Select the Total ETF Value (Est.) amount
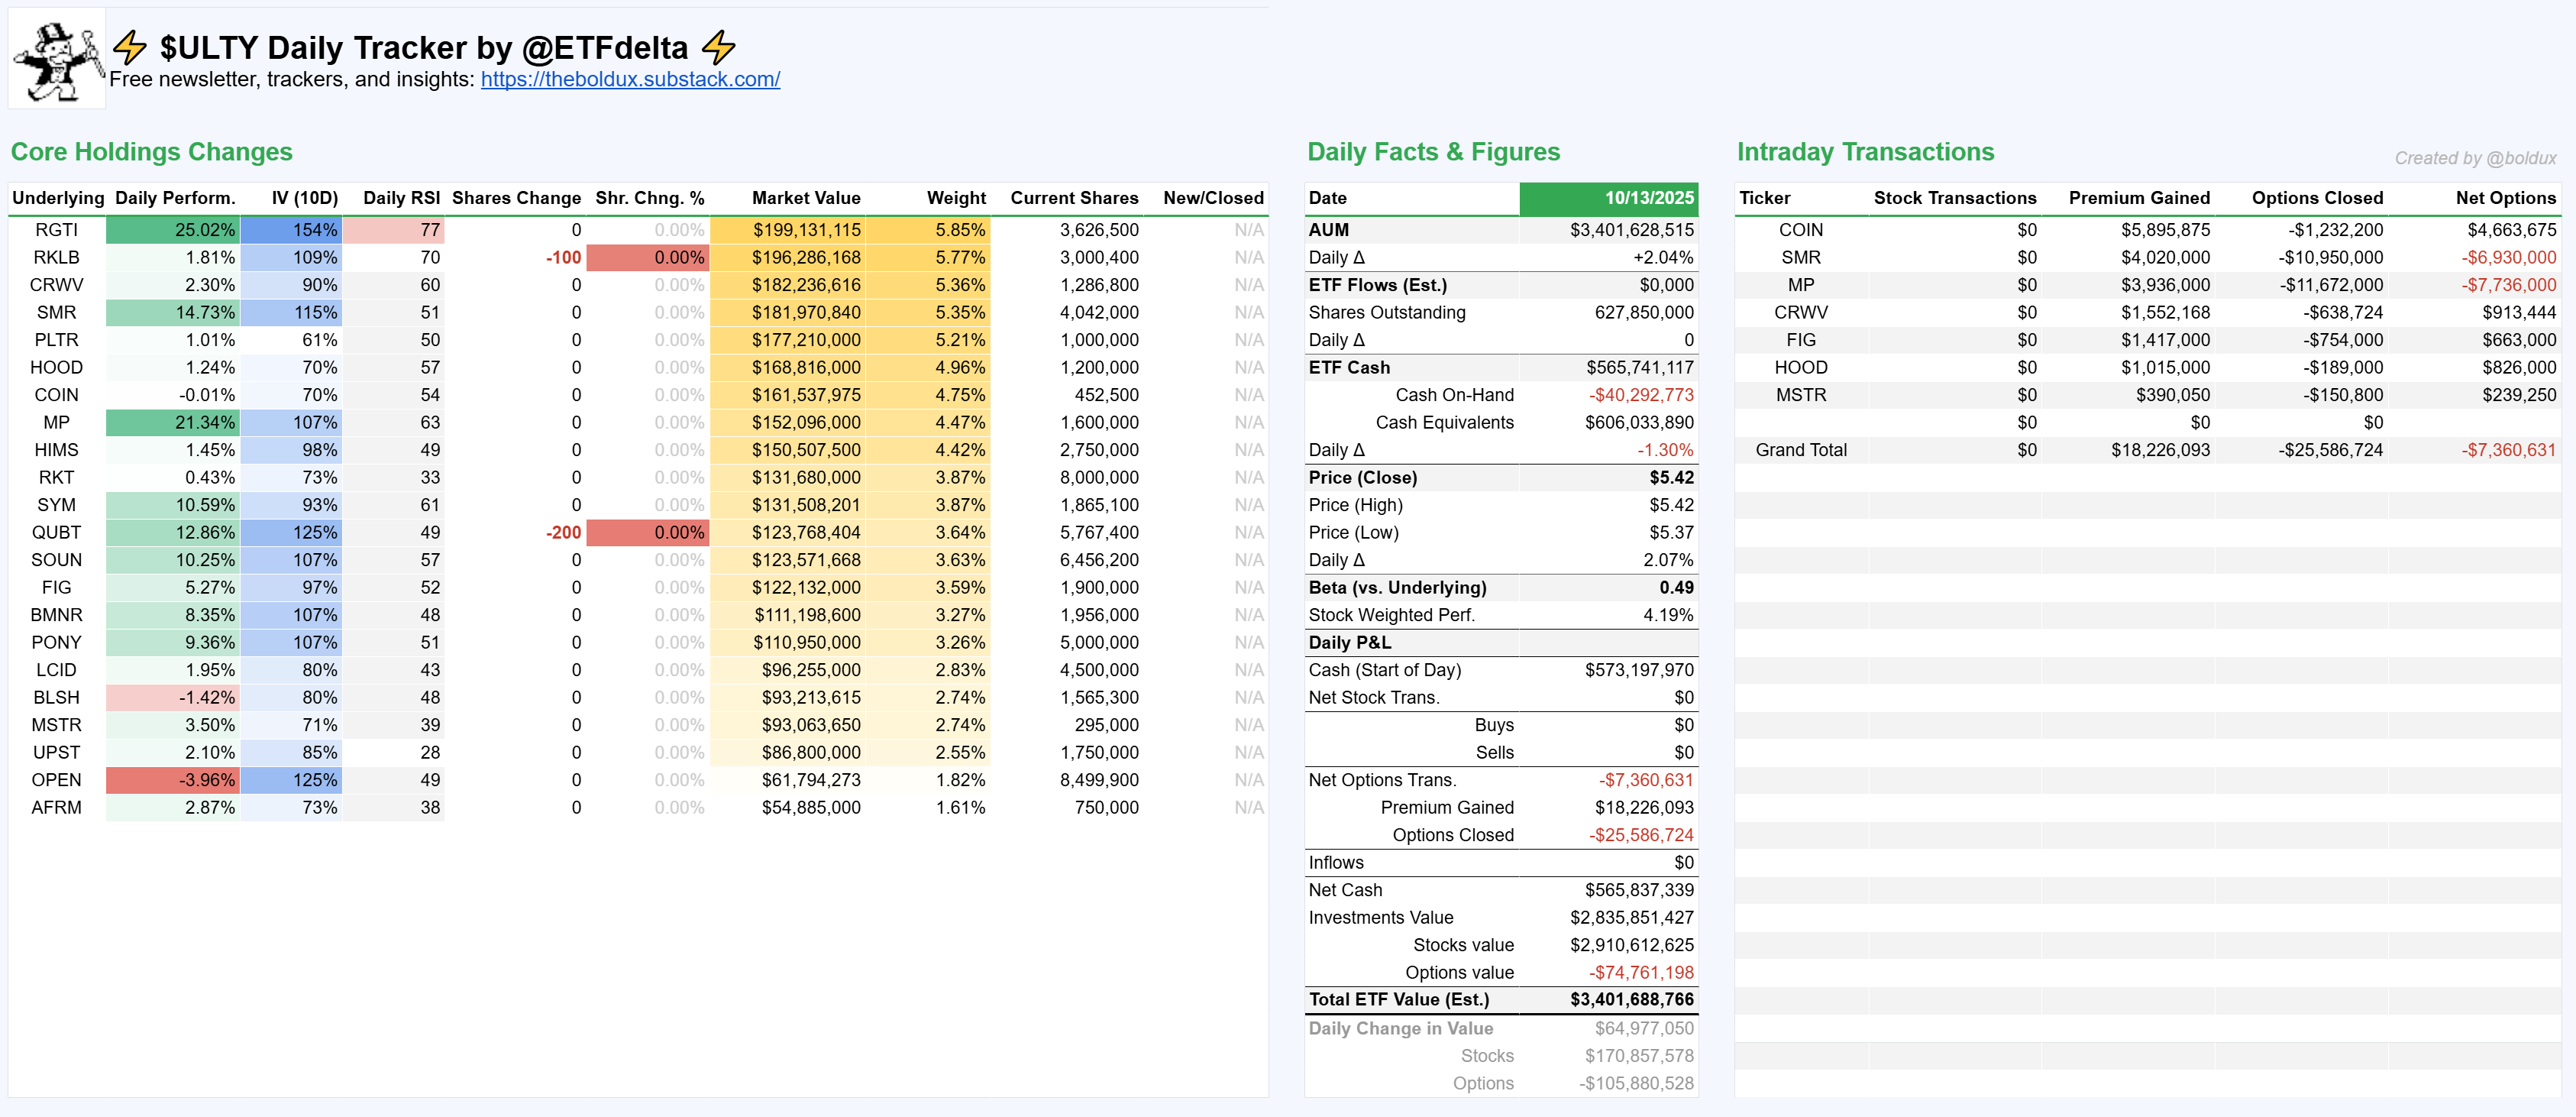 point(1631,1000)
